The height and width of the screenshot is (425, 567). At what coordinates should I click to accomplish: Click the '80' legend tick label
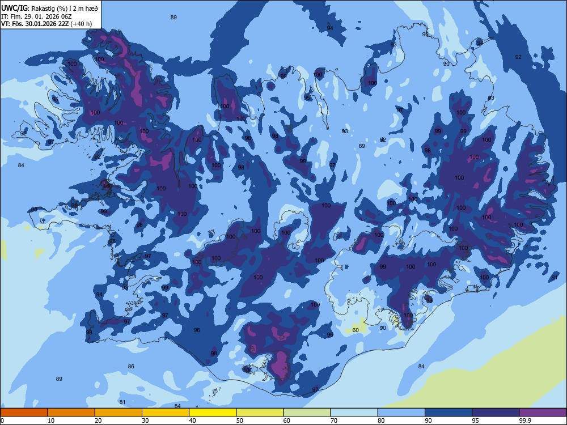(381, 420)
